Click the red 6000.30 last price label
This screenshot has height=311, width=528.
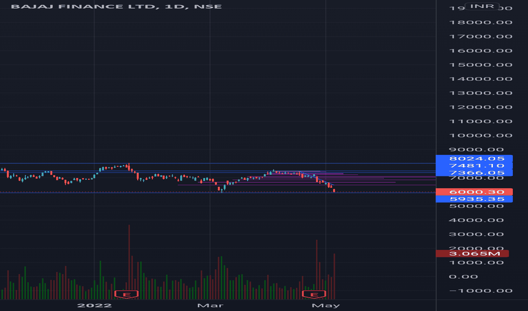474,192
